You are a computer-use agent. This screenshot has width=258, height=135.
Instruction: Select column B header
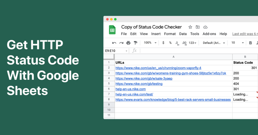(245, 57)
